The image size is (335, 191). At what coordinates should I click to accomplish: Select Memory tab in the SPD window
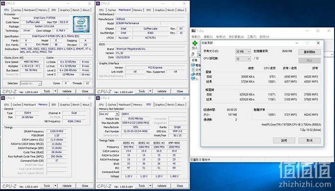138,104
